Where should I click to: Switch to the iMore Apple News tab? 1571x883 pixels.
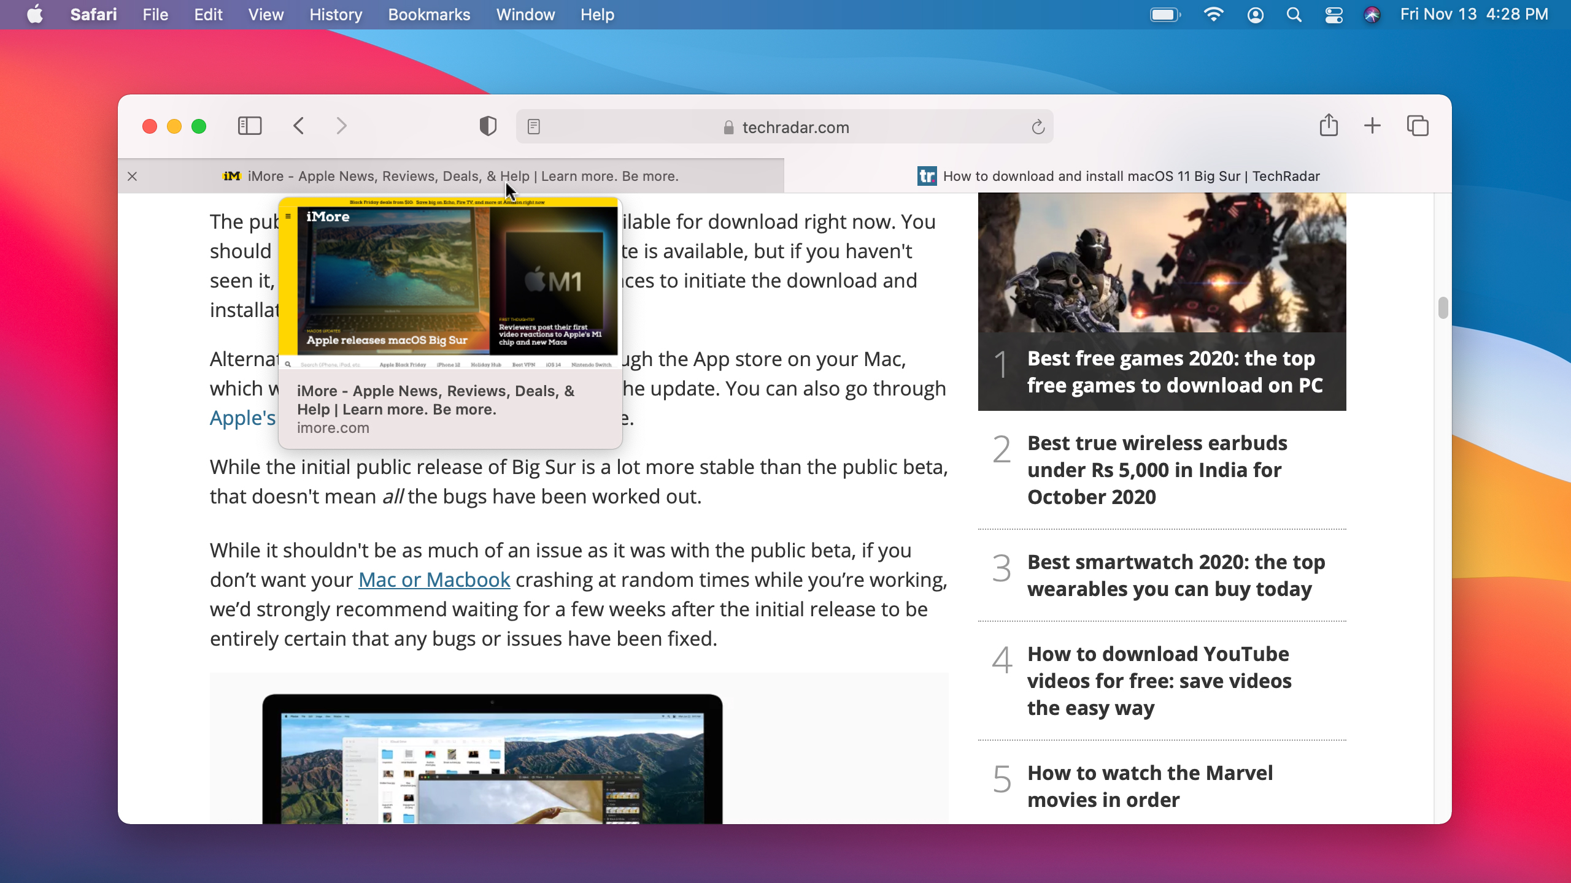click(x=451, y=177)
